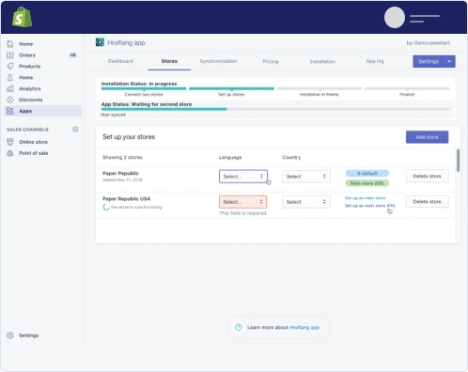Open Language dropdown for Paper Pepublic
This screenshot has height=372, width=468.
[x=243, y=177]
